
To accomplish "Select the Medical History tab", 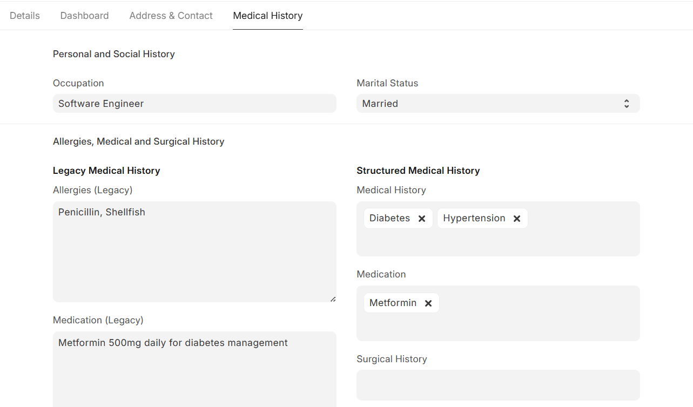I will click(267, 16).
